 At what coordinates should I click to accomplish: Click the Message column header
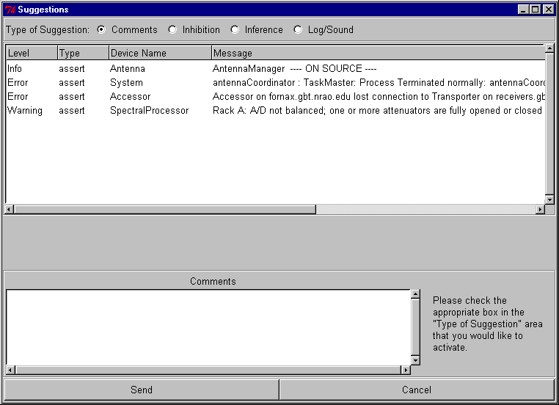pos(378,53)
